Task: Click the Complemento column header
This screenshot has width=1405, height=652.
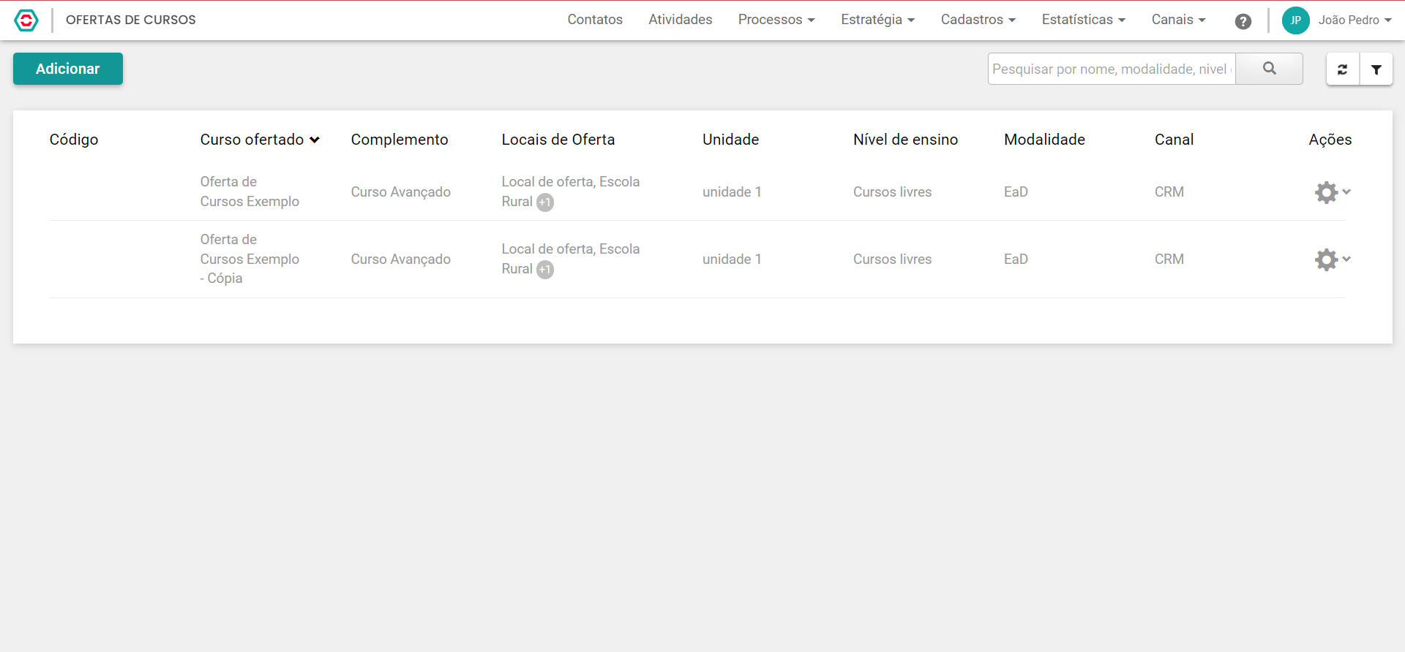Action: tap(400, 140)
